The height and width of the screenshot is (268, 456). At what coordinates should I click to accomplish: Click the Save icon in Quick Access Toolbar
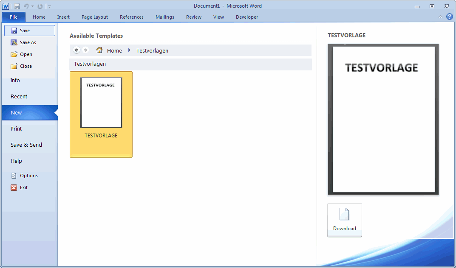click(17, 6)
